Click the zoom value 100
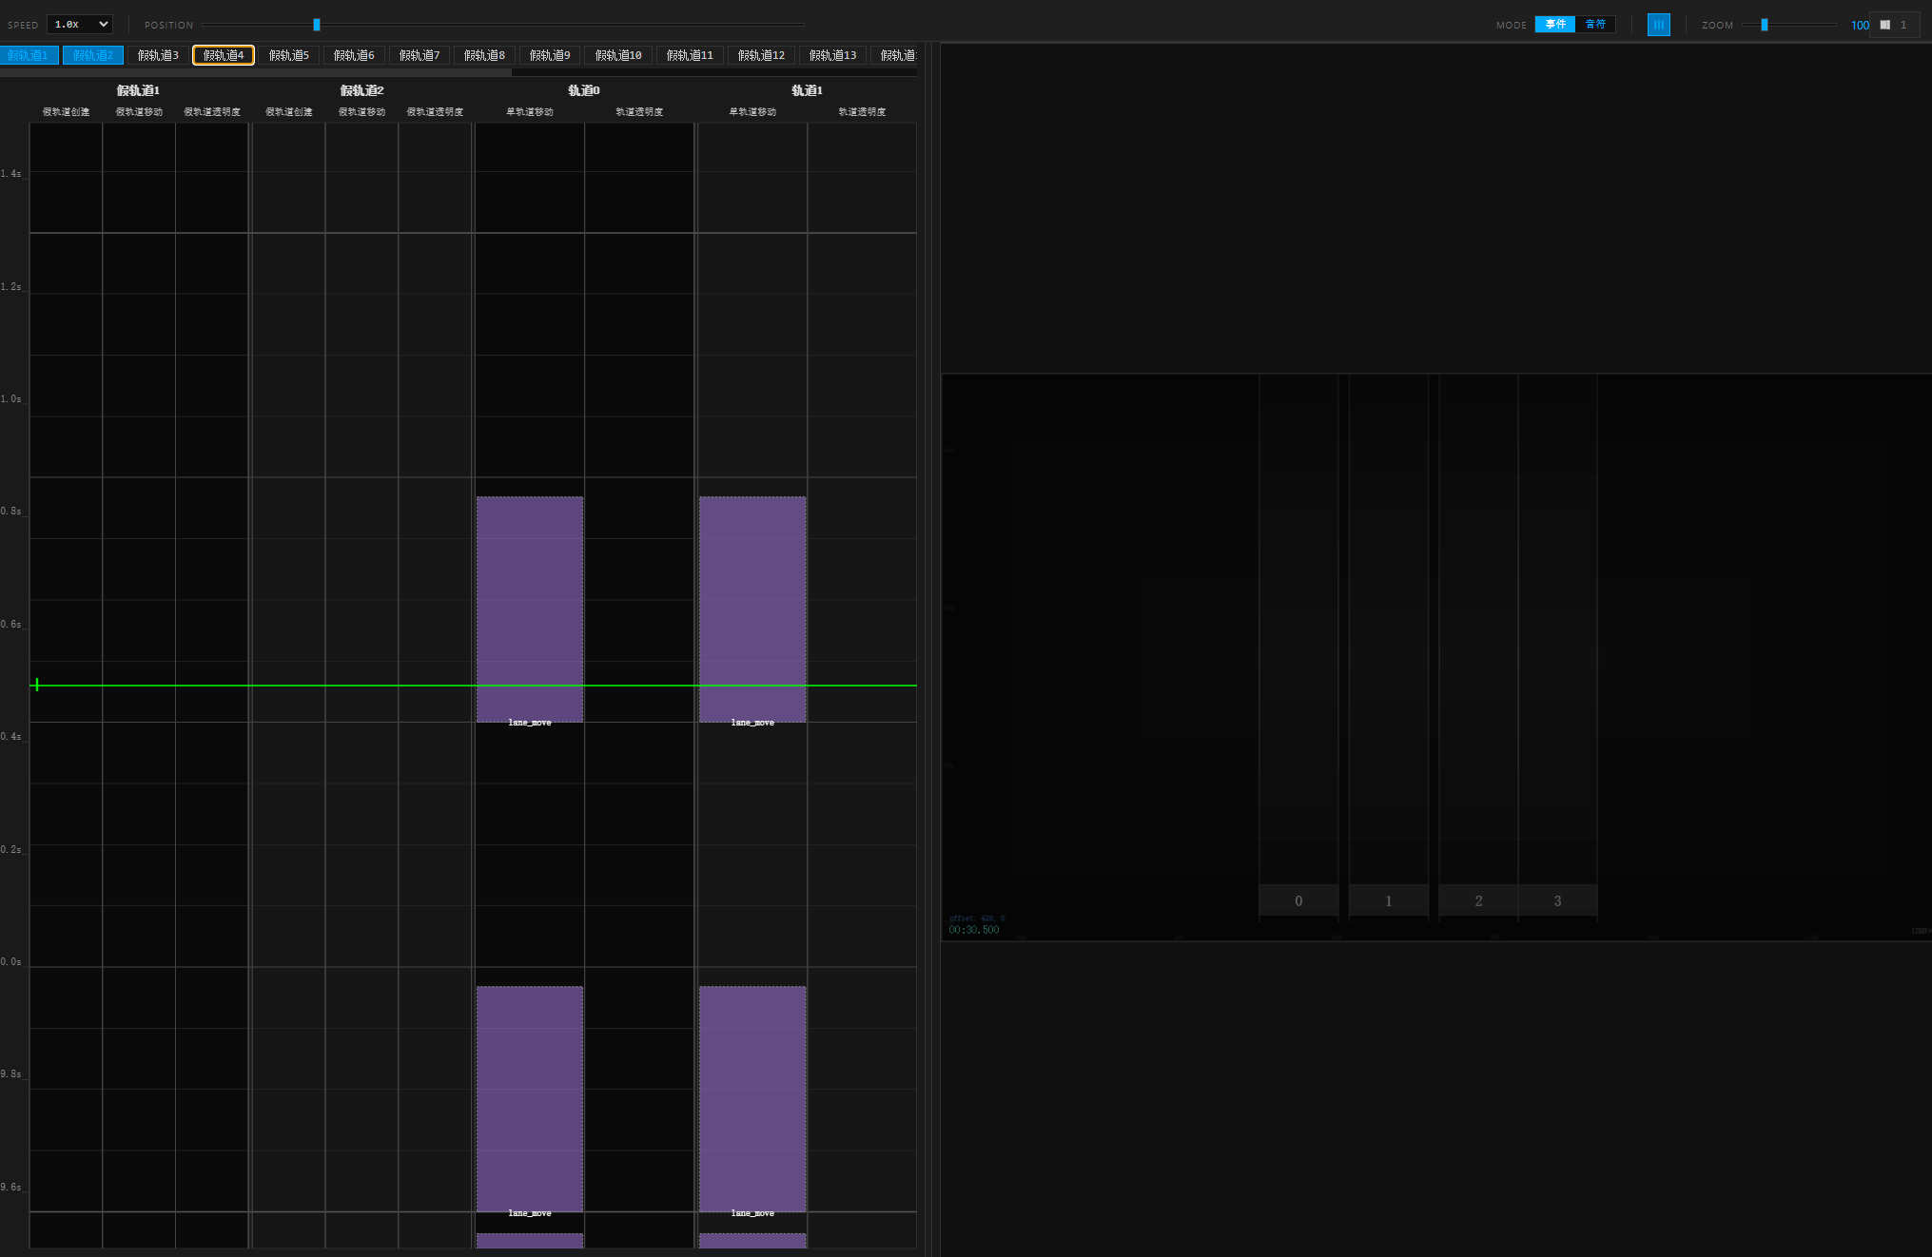1932x1257 pixels. (x=1860, y=26)
